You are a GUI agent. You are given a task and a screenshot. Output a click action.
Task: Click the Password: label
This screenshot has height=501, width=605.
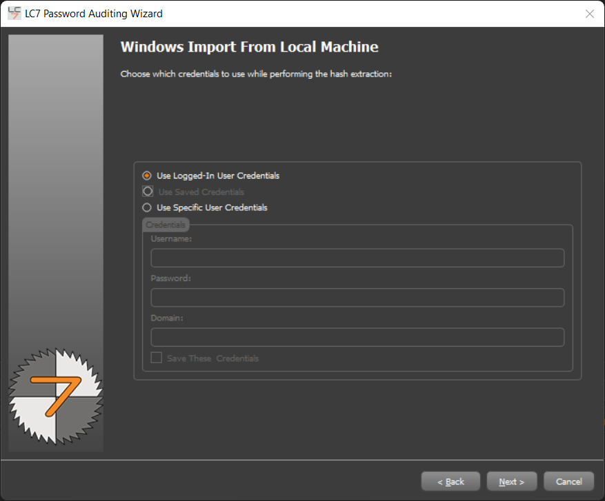pyautogui.click(x=171, y=278)
